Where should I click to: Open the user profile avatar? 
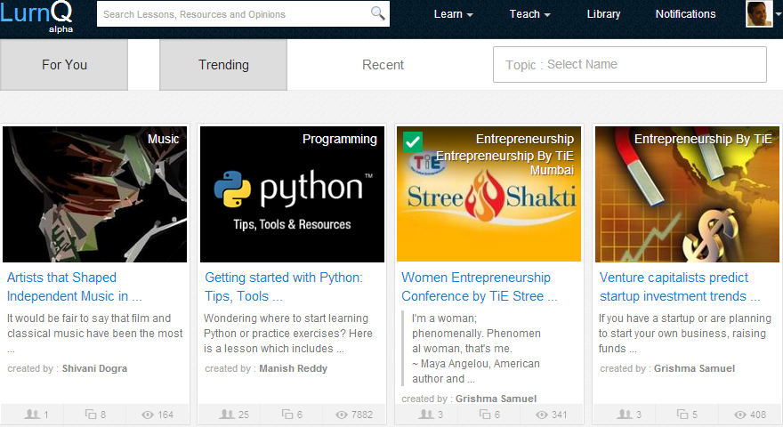[758, 13]
